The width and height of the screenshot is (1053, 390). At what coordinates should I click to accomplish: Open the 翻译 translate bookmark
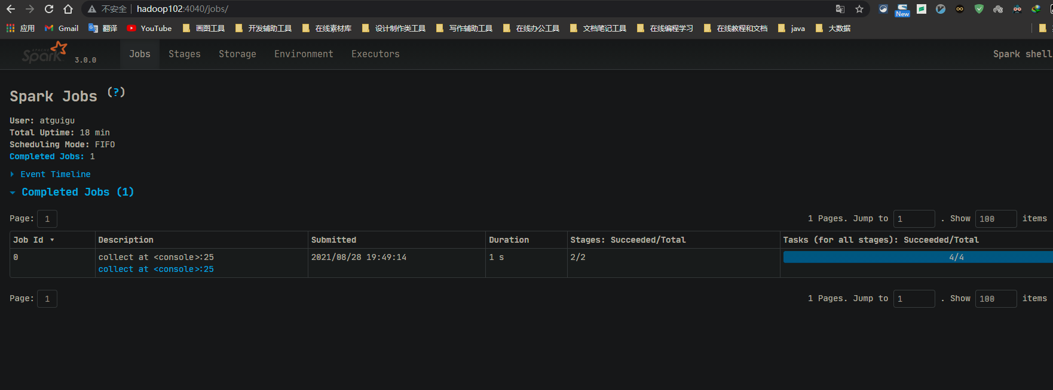click(x=103, y=28)
